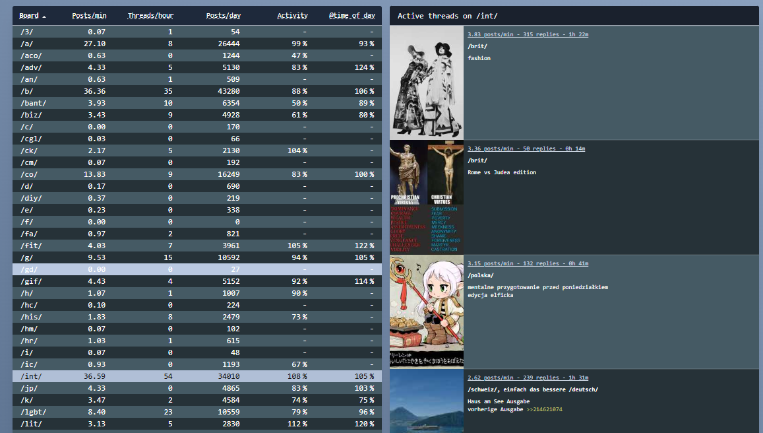Select the /co/ board row
This screenshot has width=763, height=433.
point(197,174)
